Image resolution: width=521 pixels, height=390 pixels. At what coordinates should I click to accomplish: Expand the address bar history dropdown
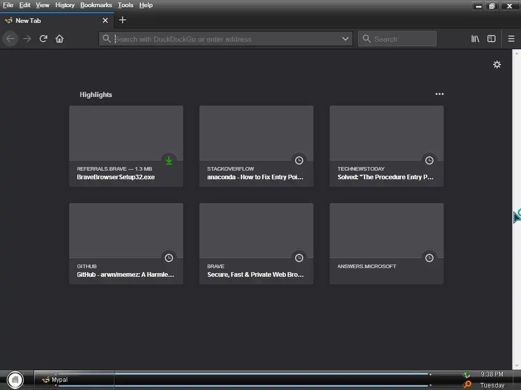tap(345, 39)
